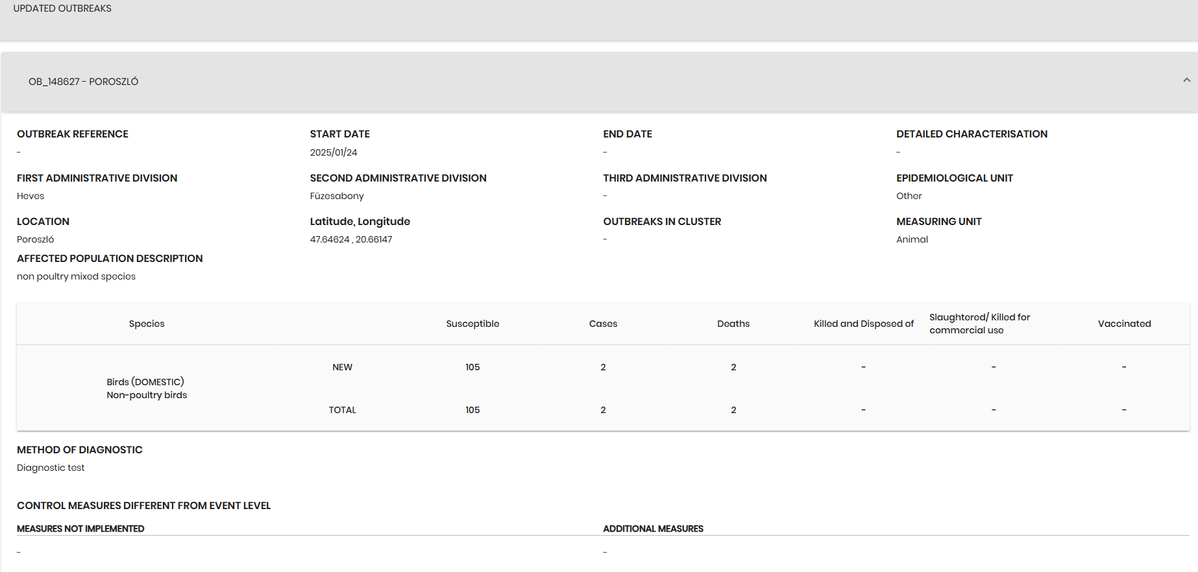Click the Heves first administrative division value
1198x572 pixels.
click(x=31, y=196)
